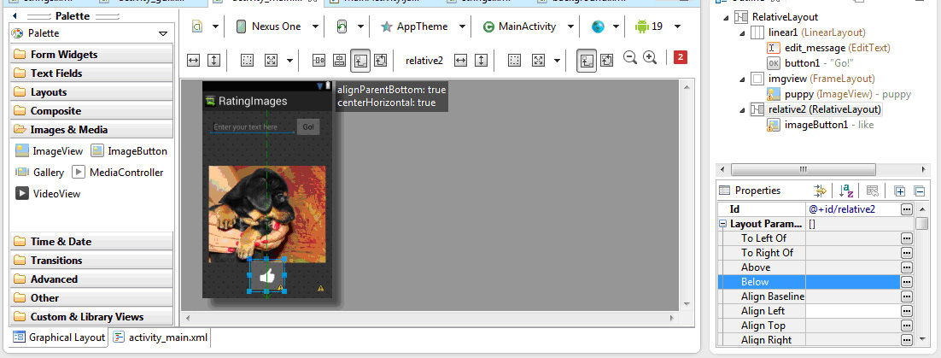Expand all properties with the plus icon
The image size is (941, 358).
click(900, 191)
